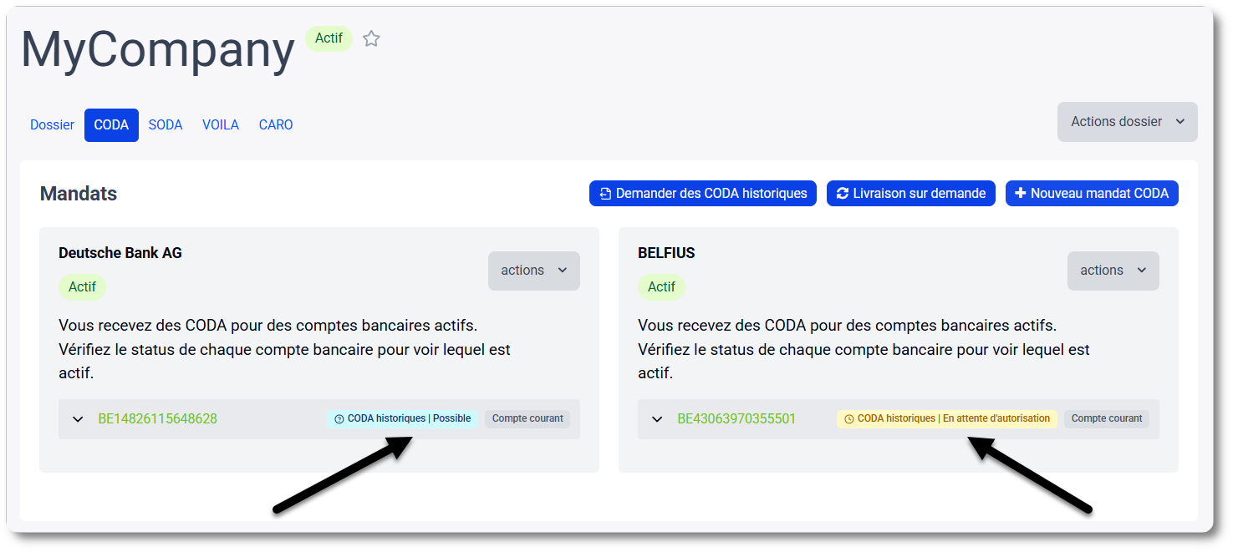Screen dimensions: 1233x552
Task: Open actions dropdown for BELFIUS
Action: click(1113, 271)
